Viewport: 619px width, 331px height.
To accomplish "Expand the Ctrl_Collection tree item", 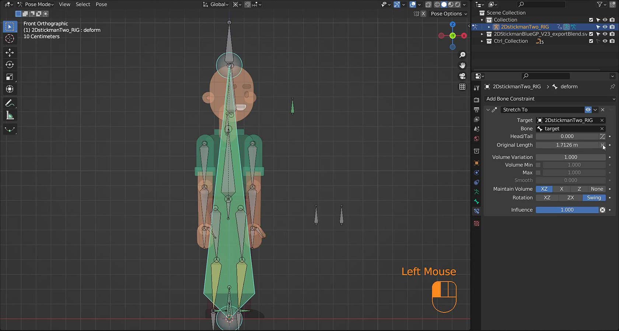I will (x=482, y=41).
